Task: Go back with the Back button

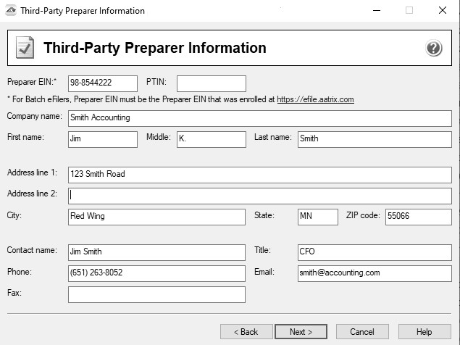Action: (246, 332)
